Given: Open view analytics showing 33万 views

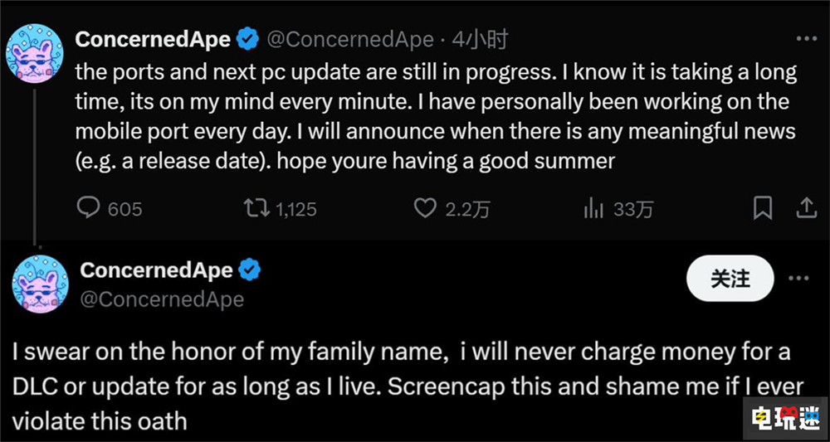Looking at the screenshot, I should click(593, 209).
